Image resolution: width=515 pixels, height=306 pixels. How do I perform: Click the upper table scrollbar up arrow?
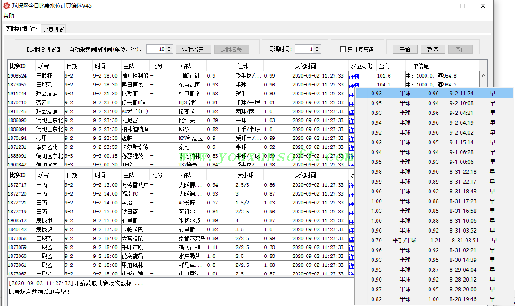pyautogui.click(x=483, y=76)
